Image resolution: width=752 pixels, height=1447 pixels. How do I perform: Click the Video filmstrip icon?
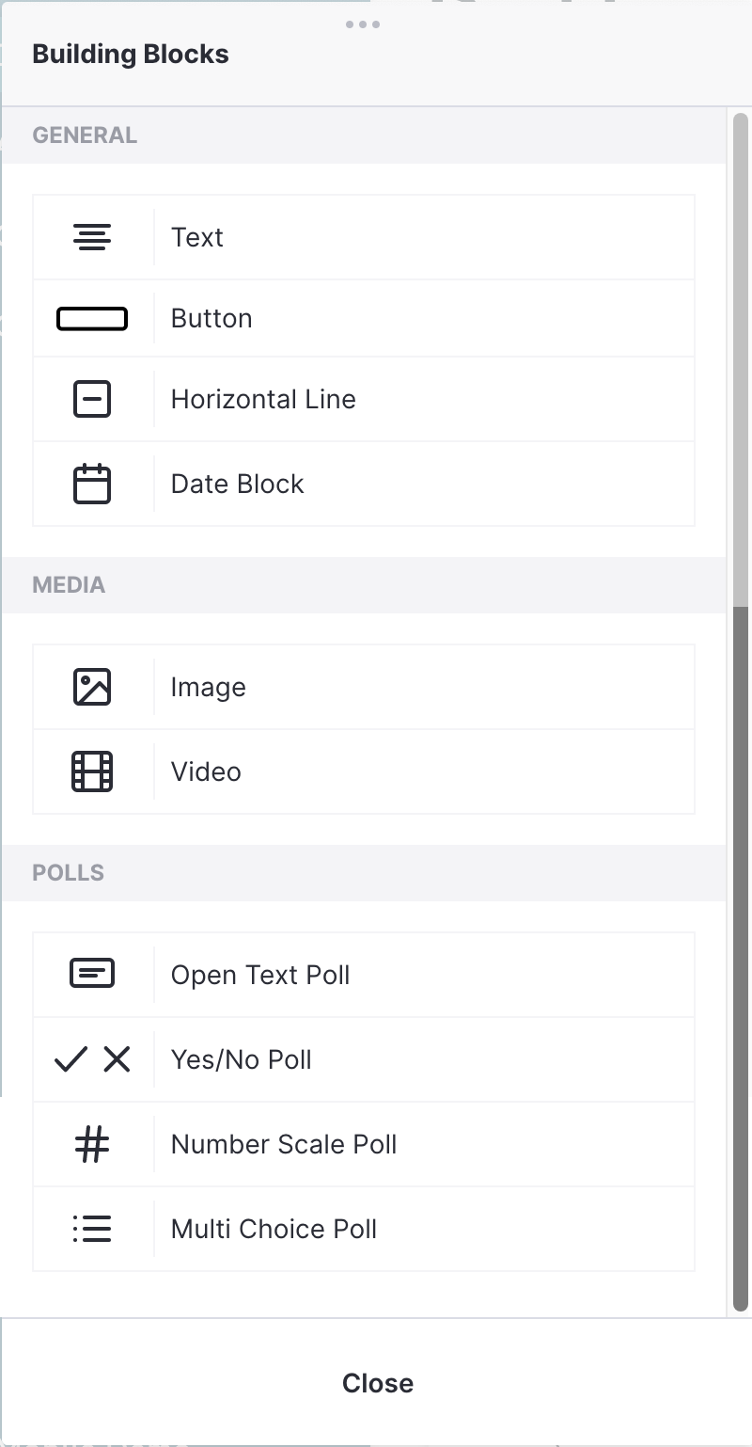click(92, 771)
